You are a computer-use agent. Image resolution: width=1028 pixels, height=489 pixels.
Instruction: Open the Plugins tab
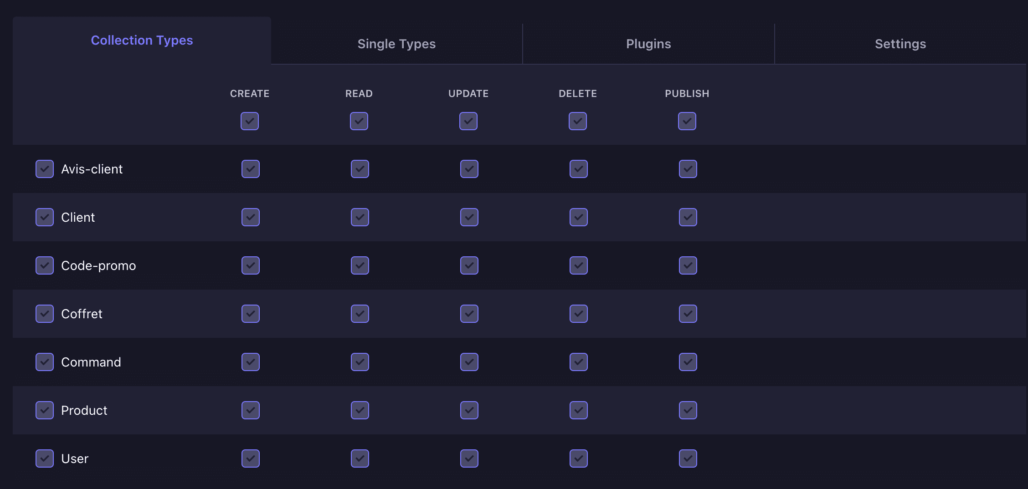click(x=648, y=44)
